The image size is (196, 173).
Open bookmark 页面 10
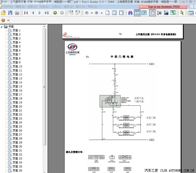17,67
